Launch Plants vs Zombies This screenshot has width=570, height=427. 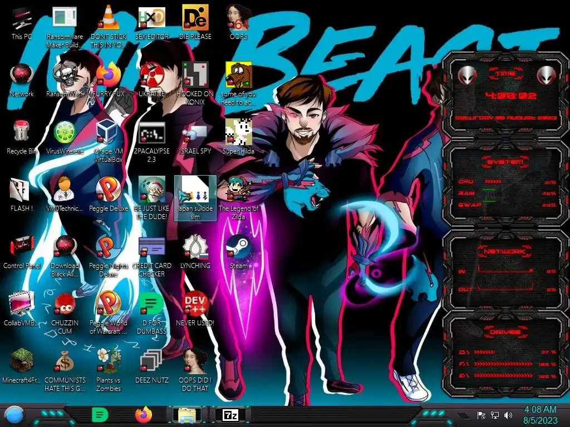click(x=108, y=370)
